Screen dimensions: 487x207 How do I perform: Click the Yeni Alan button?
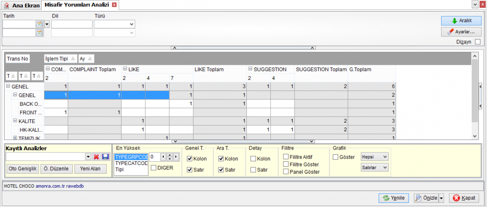(91, 169)
